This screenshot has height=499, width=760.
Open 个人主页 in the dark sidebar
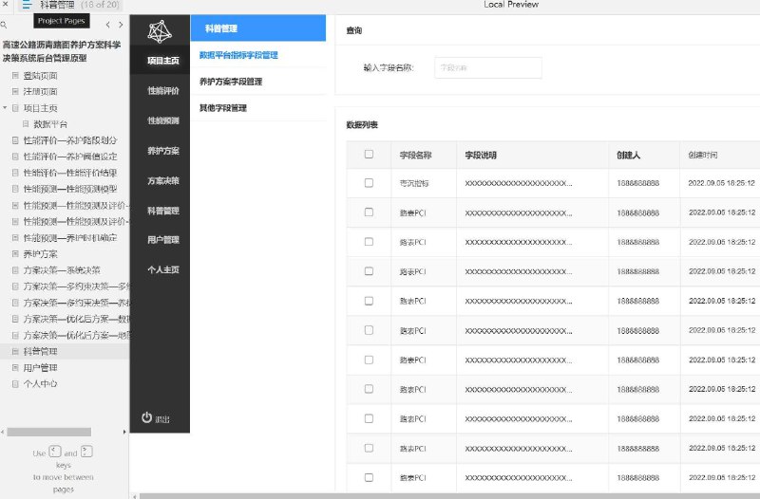(x=163, y=269)
